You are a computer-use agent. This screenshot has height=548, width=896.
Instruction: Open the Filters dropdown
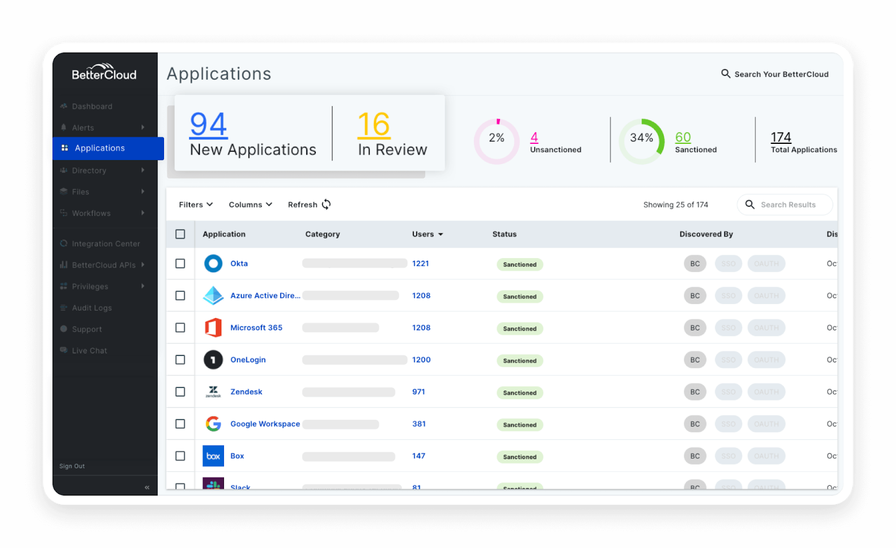pos(195,204)
